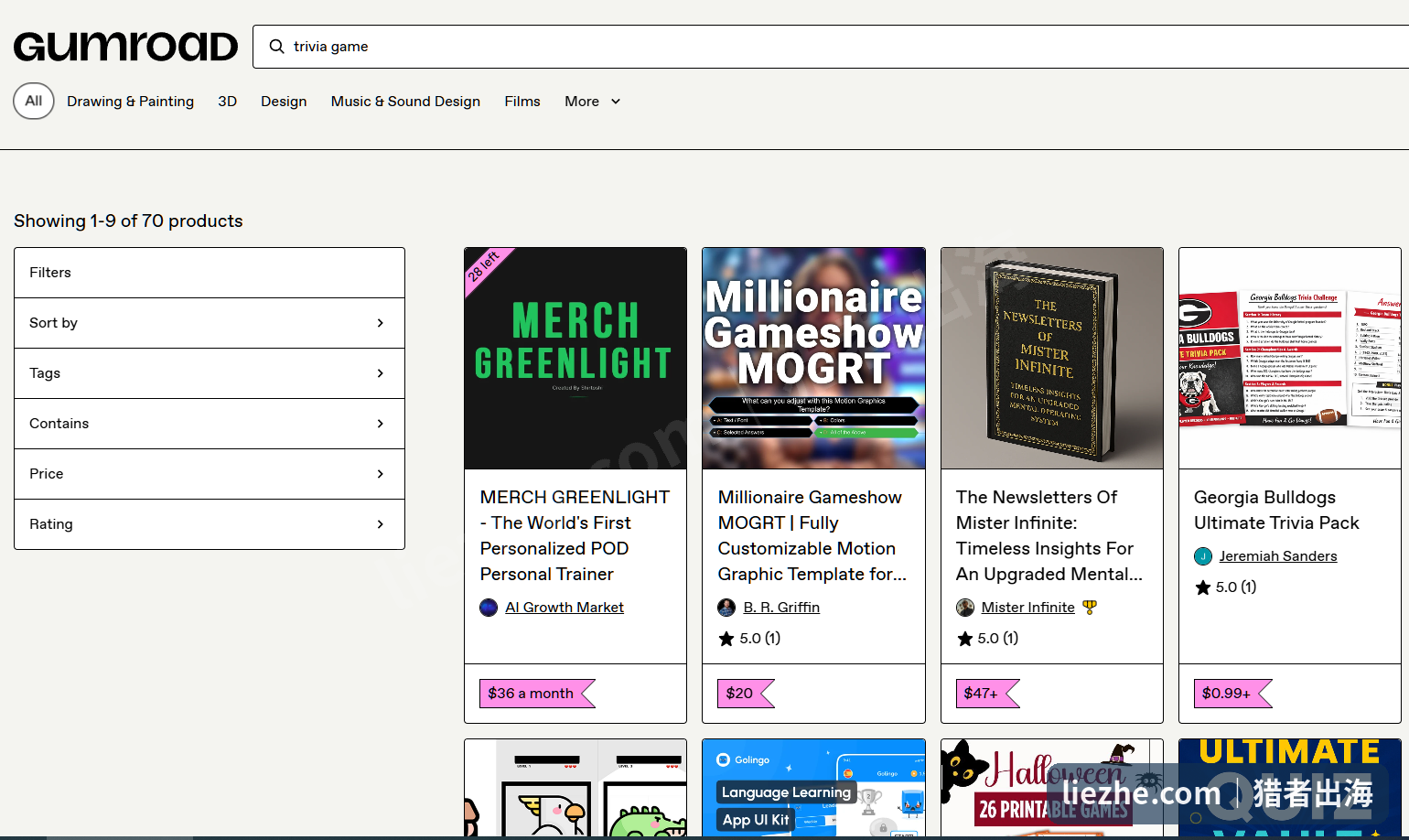Click the Jeremiah Sanders avatar icon
The width and height of the screenshot is (1409, 840).
point(1203,556)
